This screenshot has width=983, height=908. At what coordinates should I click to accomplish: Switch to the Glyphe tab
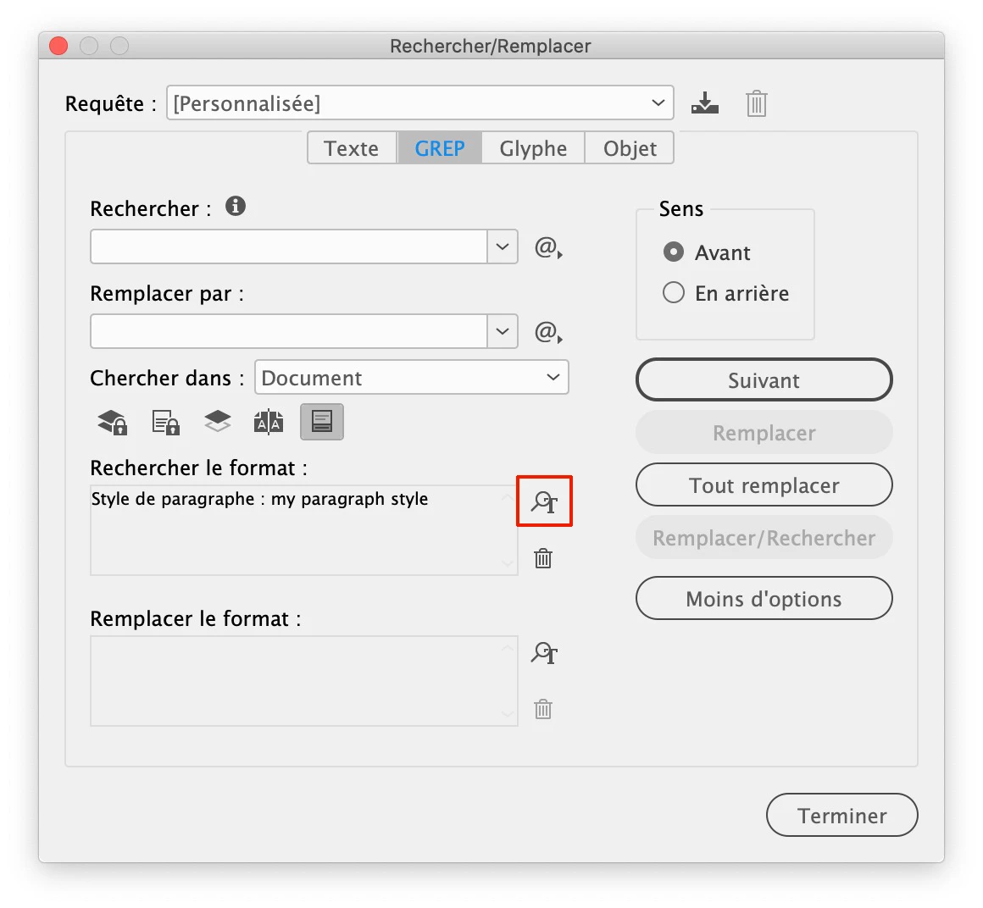533,148
